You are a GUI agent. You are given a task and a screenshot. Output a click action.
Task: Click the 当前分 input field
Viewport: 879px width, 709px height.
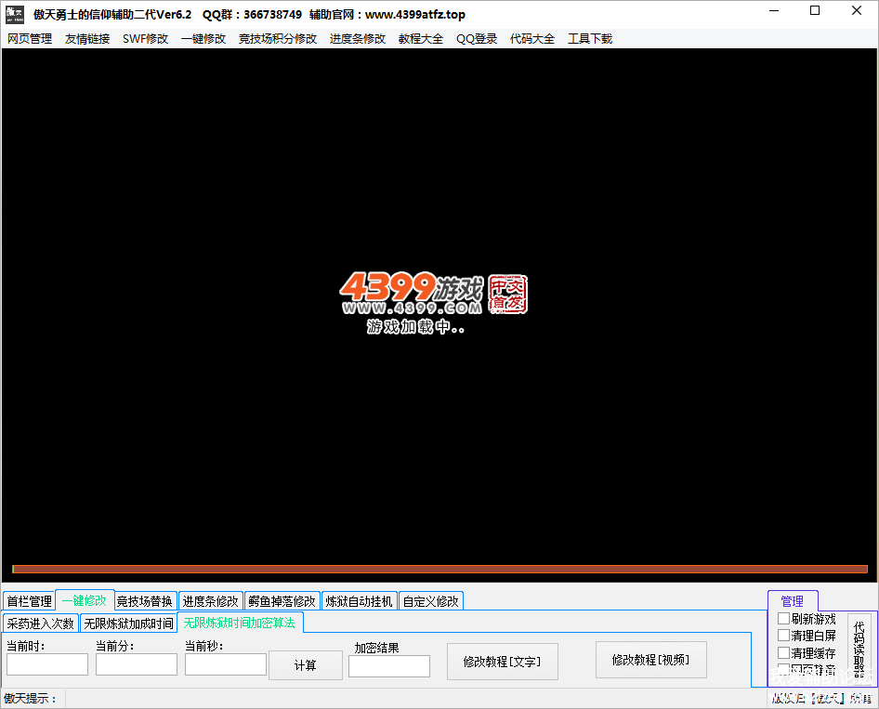click(137, 664)
